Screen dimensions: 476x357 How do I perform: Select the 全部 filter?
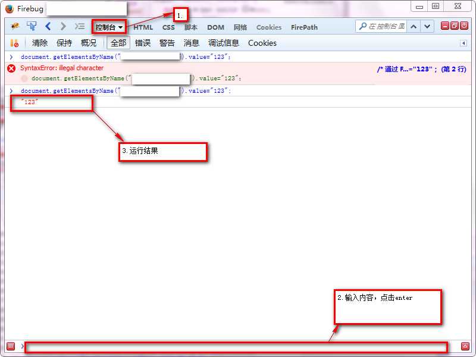point(118,43)
